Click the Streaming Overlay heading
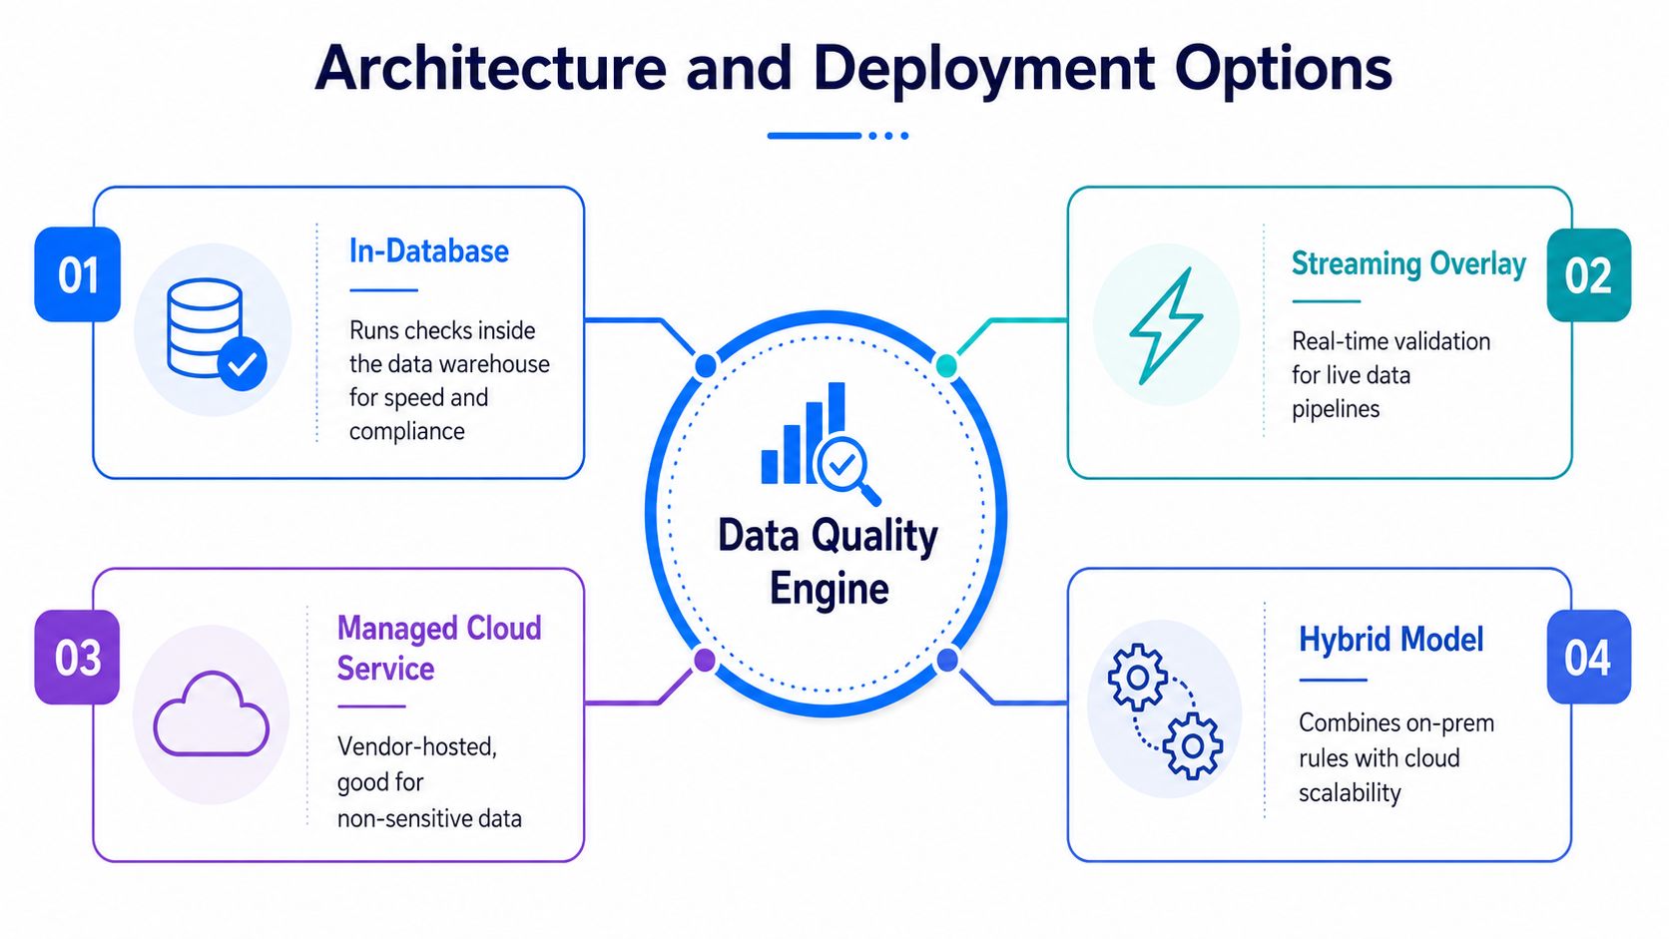This screenshot has height=939, width=1669. pyautogui.click(x=1408, y=263)
